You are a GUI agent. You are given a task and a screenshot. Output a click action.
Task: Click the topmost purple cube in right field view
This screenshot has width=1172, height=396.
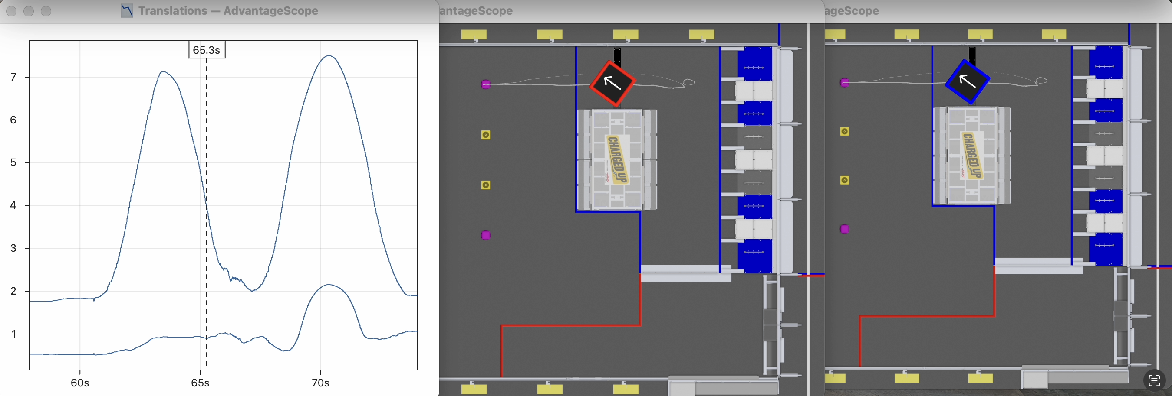tap(844, 82)
